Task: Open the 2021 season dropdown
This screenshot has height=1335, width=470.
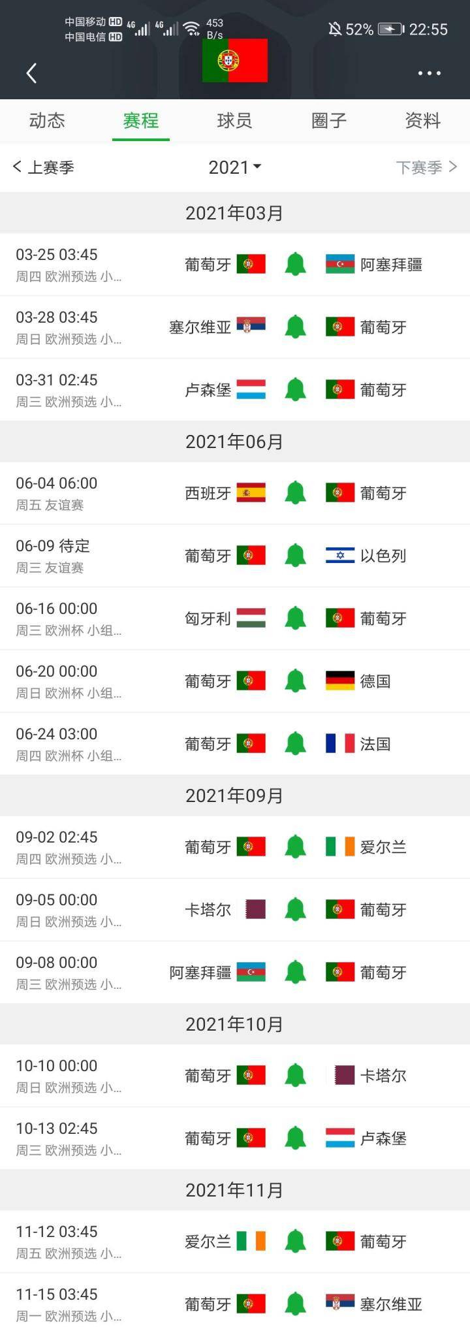Action: [x=235, y=167]
